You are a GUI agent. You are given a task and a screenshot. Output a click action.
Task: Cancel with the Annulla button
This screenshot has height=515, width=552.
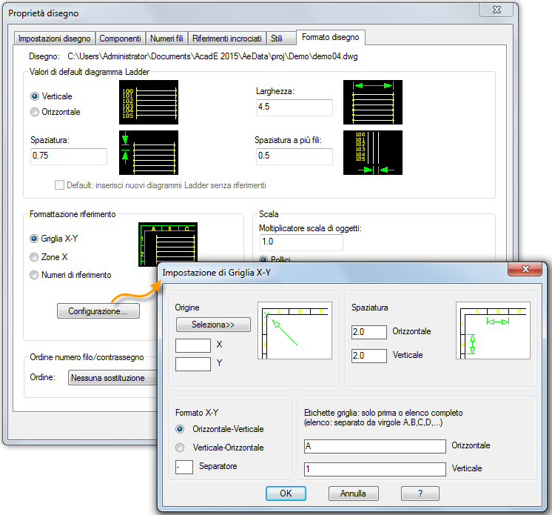click(354, 494)
